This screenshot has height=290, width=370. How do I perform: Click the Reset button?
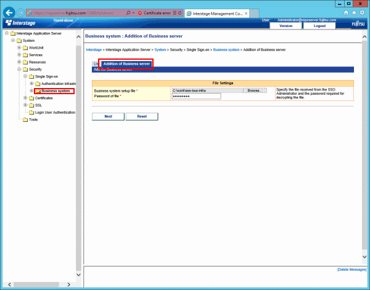[x=142, y=116]
